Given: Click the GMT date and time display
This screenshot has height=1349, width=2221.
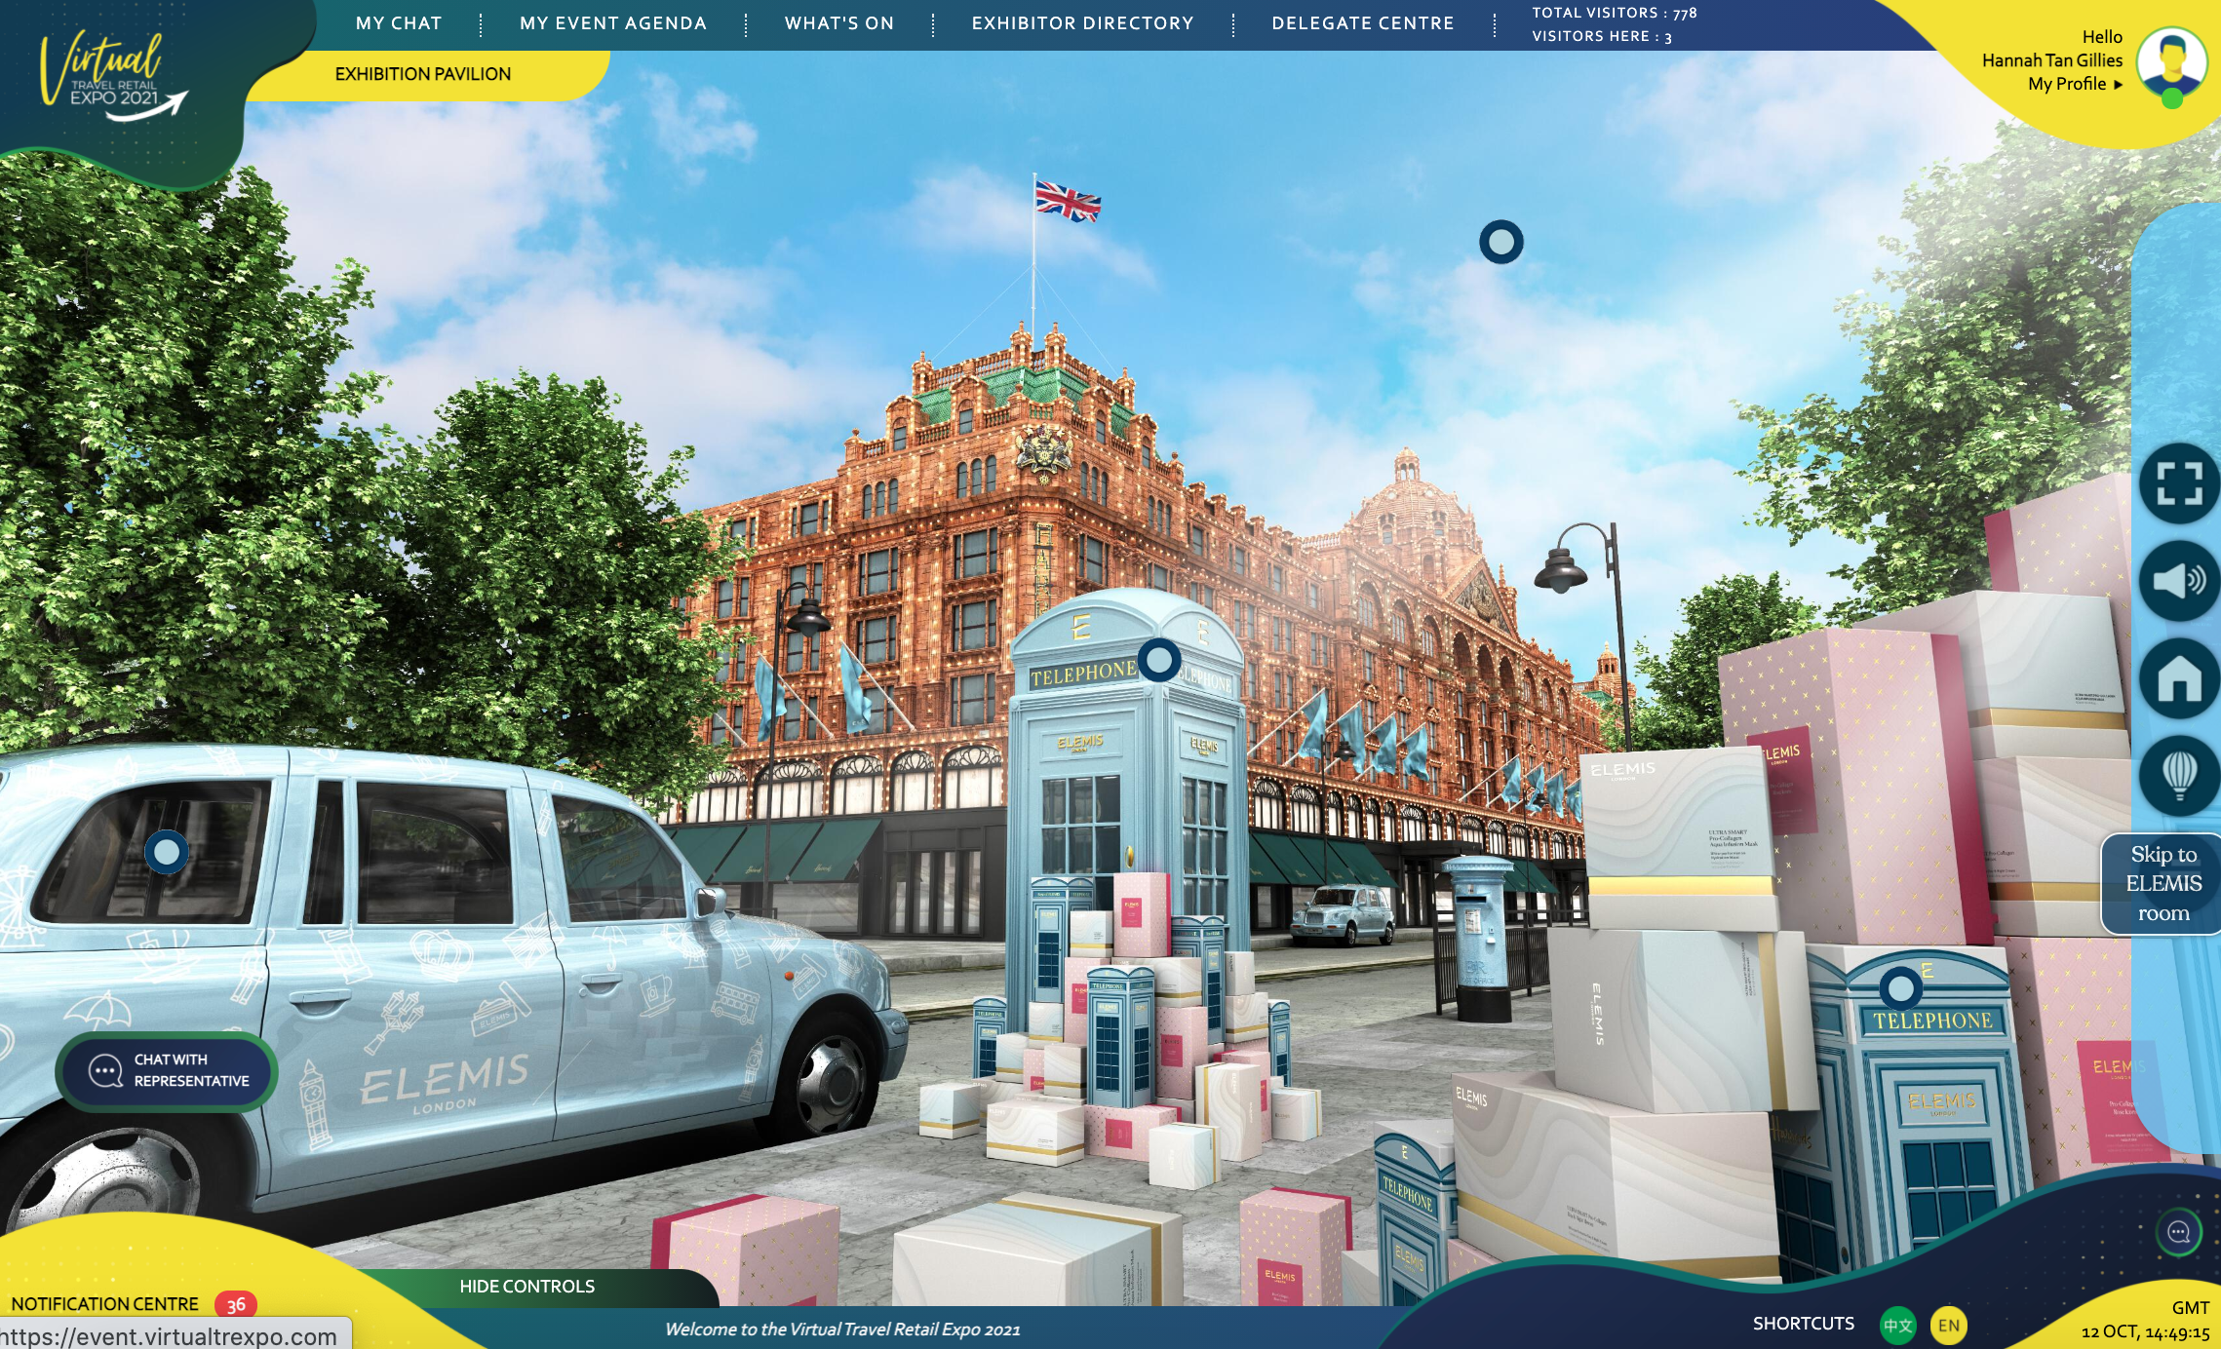Looking at the screenshot, I should [2145, 1321].
